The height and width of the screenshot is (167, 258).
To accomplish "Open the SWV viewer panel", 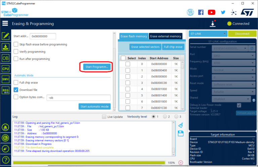I will [5, 79].
